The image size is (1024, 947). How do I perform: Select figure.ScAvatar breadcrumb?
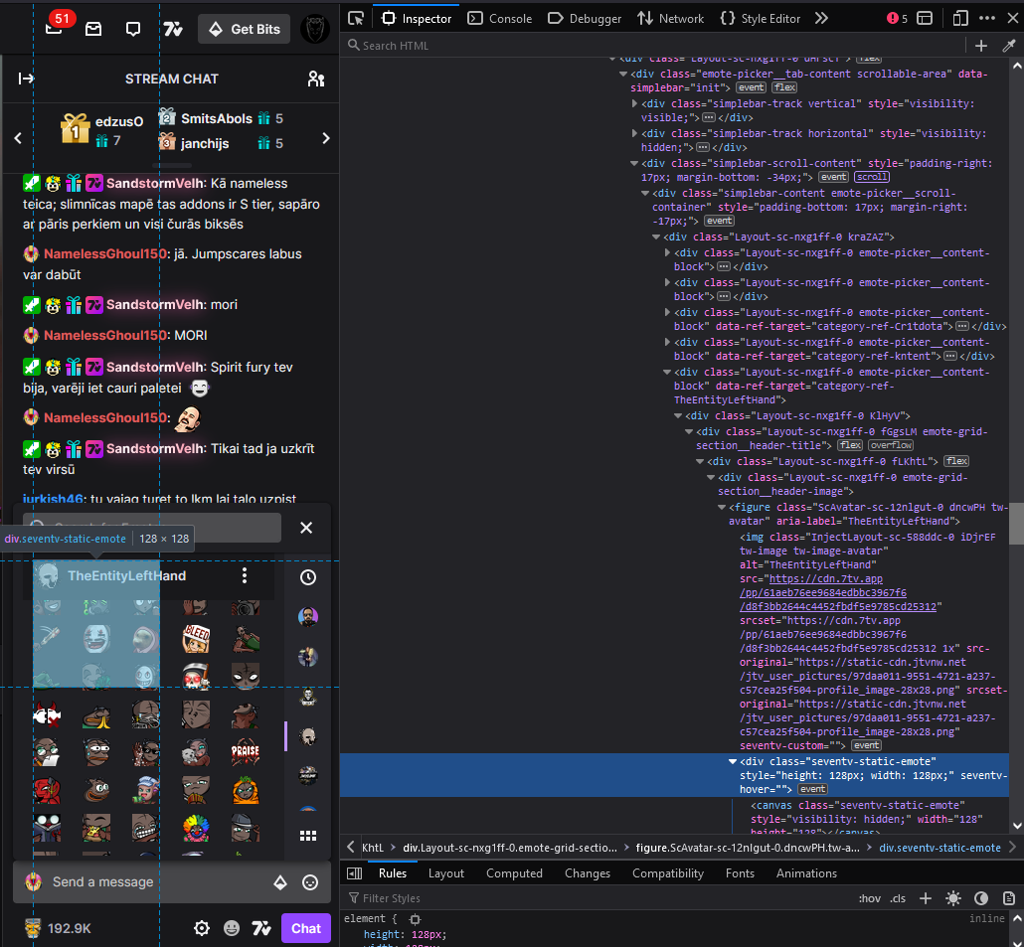[x=748, y=848]
